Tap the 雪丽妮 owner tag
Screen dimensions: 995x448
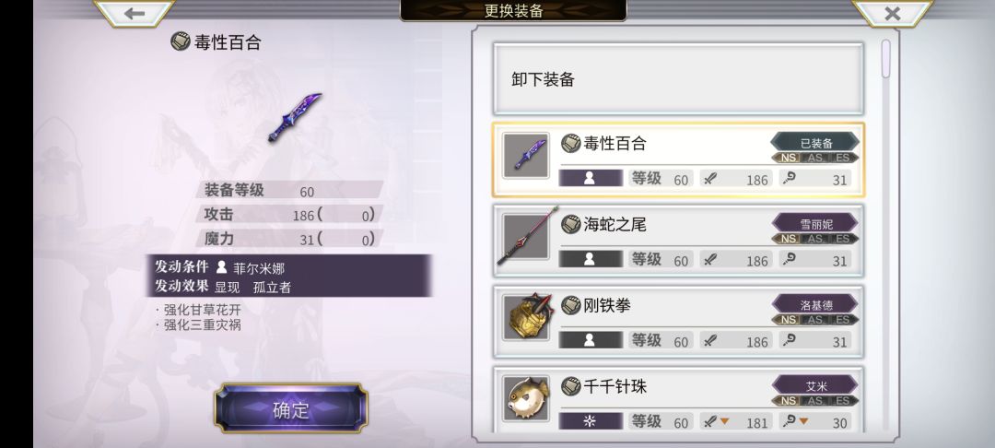814,223
